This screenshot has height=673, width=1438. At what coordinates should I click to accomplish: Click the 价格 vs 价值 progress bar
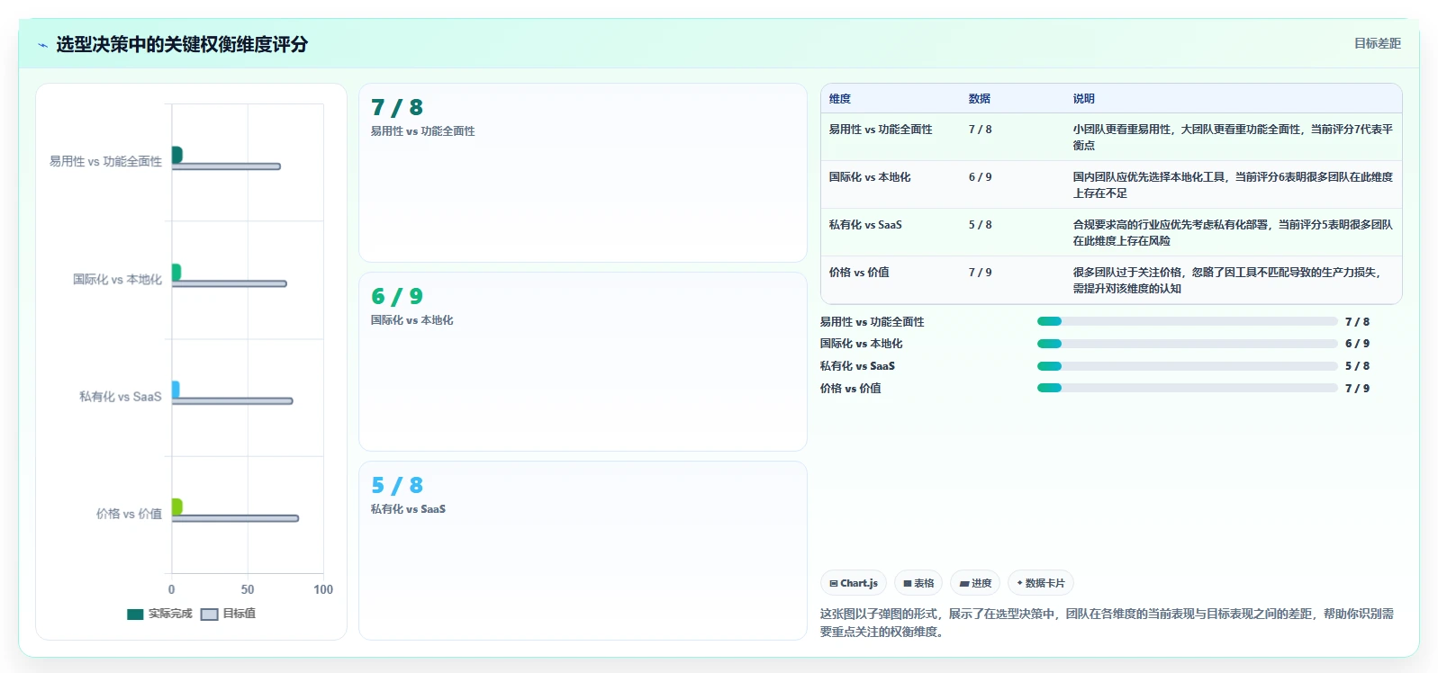[1188, 388]
